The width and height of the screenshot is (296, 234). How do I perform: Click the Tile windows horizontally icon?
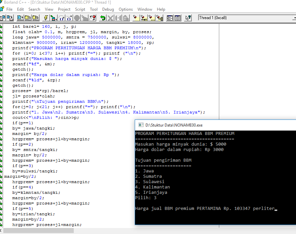(x=170, y=18)
